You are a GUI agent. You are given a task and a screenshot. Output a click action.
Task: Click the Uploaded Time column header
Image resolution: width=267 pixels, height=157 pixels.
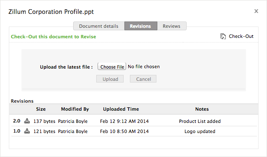click(x=121, y=109)
